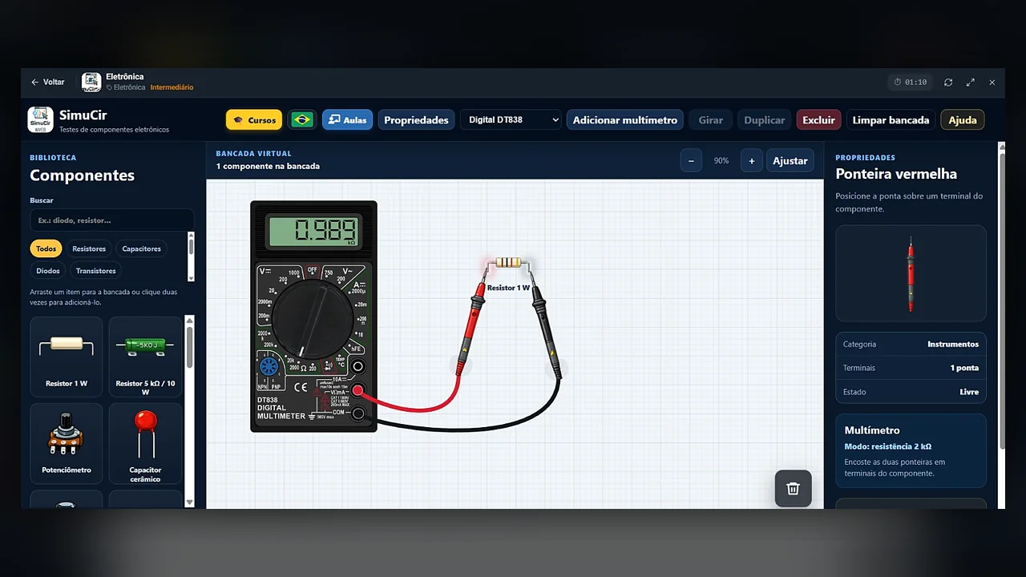Select the resistor on the virtual bench

508,263
